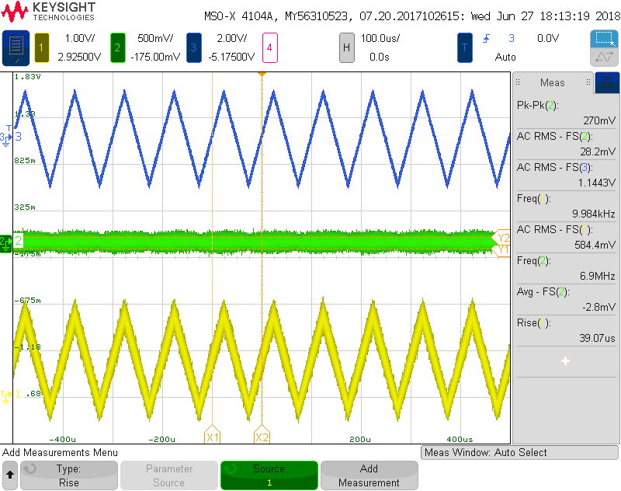This screenshot has width=621, height=491.
Task: Select the AC RMS - FS(3) measurement
Action: coord(566,175)
